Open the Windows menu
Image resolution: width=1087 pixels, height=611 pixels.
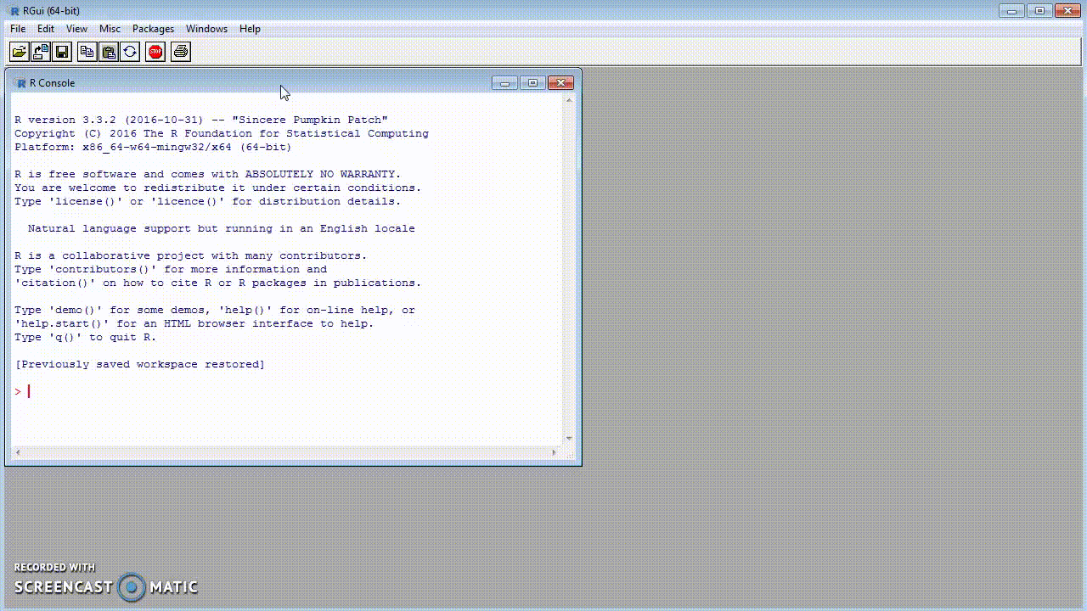pyautogui.click(x=206, y=28)
